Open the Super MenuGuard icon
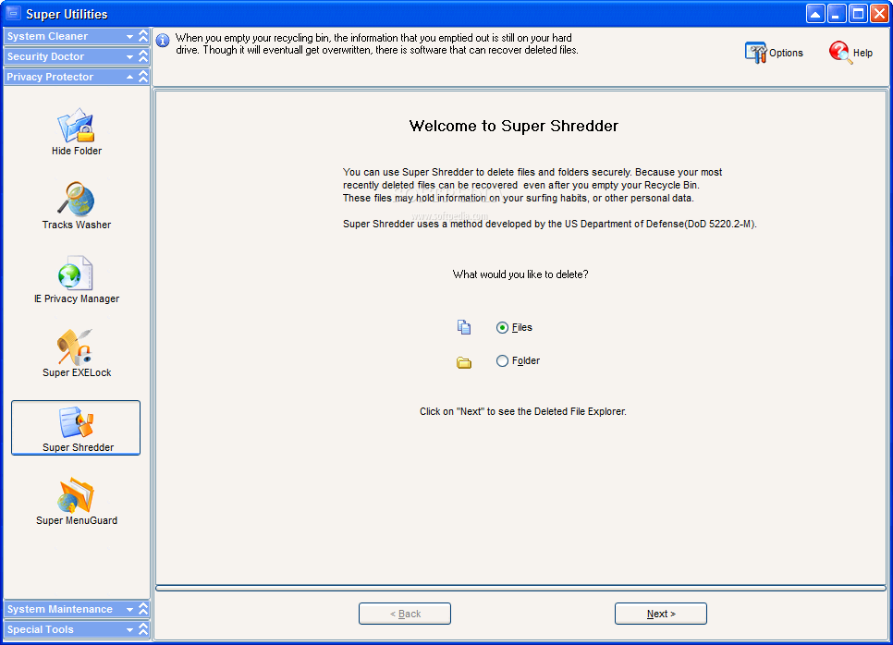The image size is (893, 645). tap(76, 494)
